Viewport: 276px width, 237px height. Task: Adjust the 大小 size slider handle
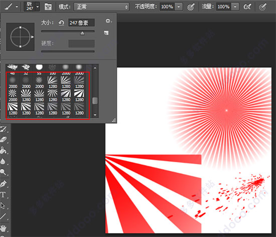click(82, 33)
